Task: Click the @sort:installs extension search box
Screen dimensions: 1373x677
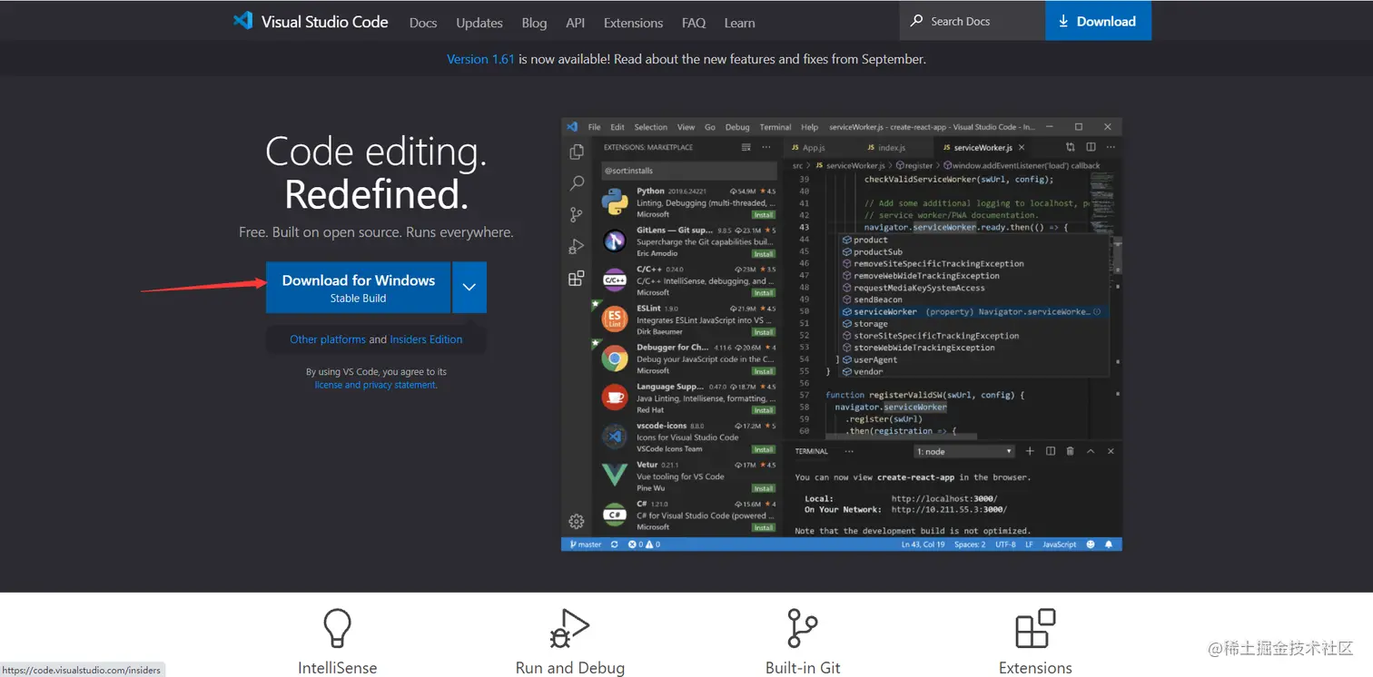Action: click(689, 171)
